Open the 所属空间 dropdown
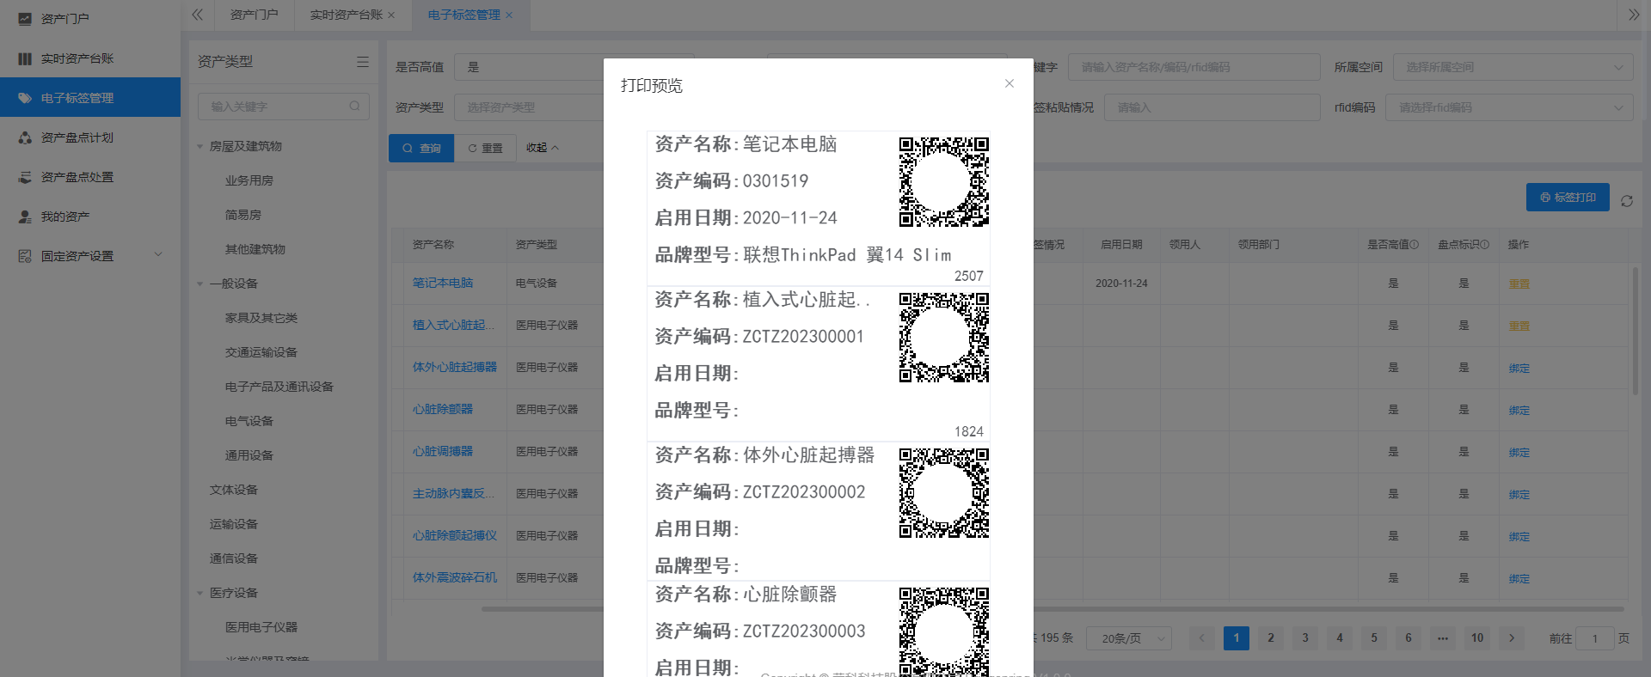The width and height of the screenshot is (1651, 677). coord(1512,67)
